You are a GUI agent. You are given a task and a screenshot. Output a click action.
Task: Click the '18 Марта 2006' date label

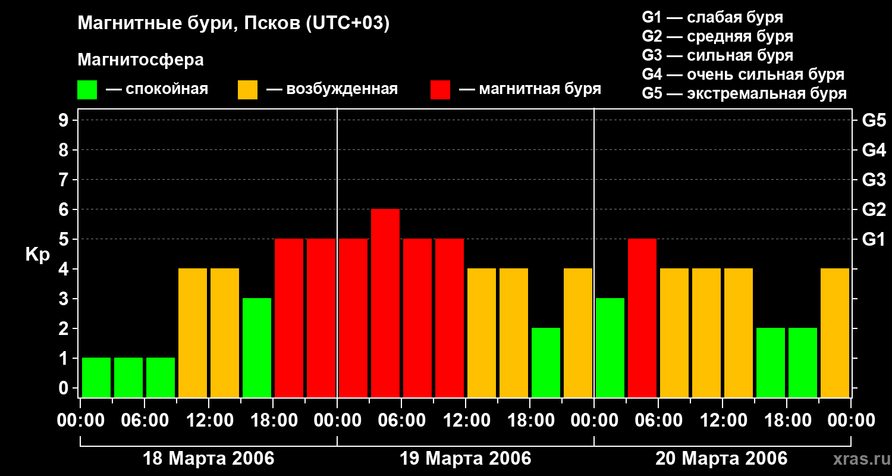(209, 459)
